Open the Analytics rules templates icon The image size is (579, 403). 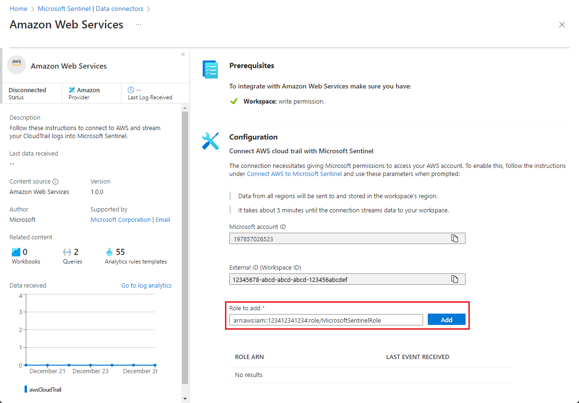[x=110, y=252]
